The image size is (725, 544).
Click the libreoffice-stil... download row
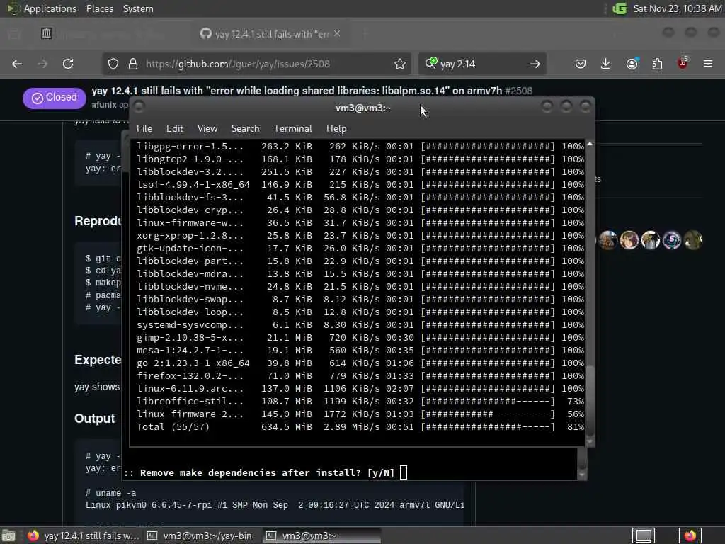click(360, 402)
